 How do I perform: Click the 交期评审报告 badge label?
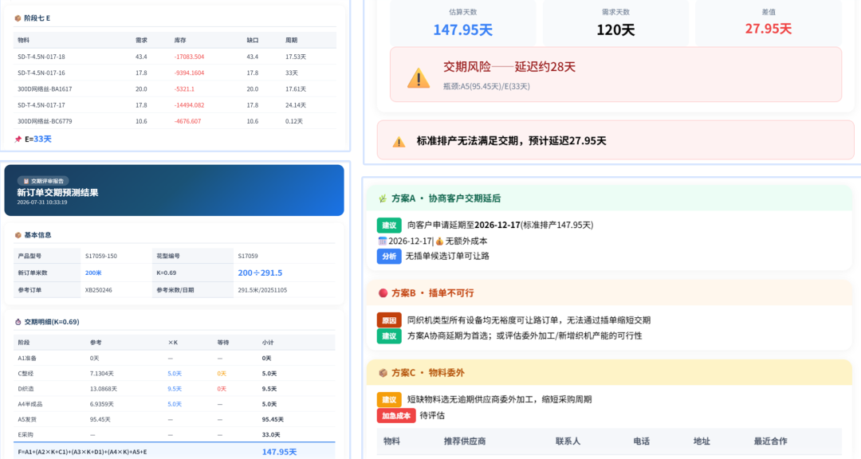(47, 181)
